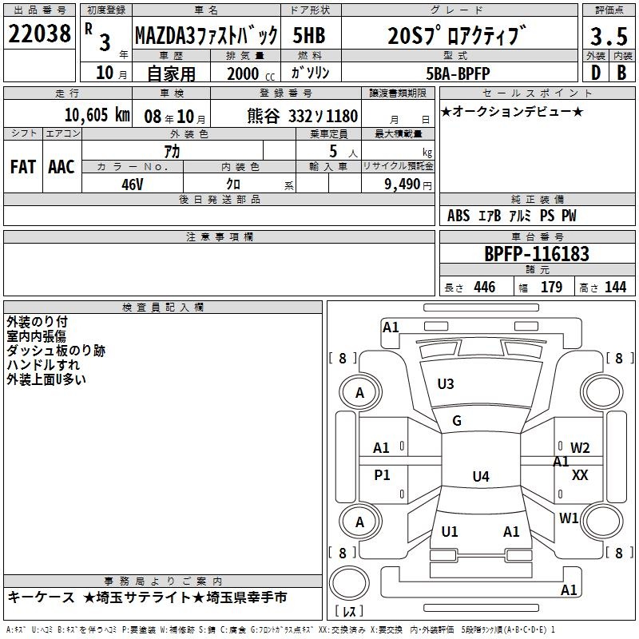The height and width of the screenshot is (639, 639).
Task: Click the lot number 22038
Action: click(39, 34)
